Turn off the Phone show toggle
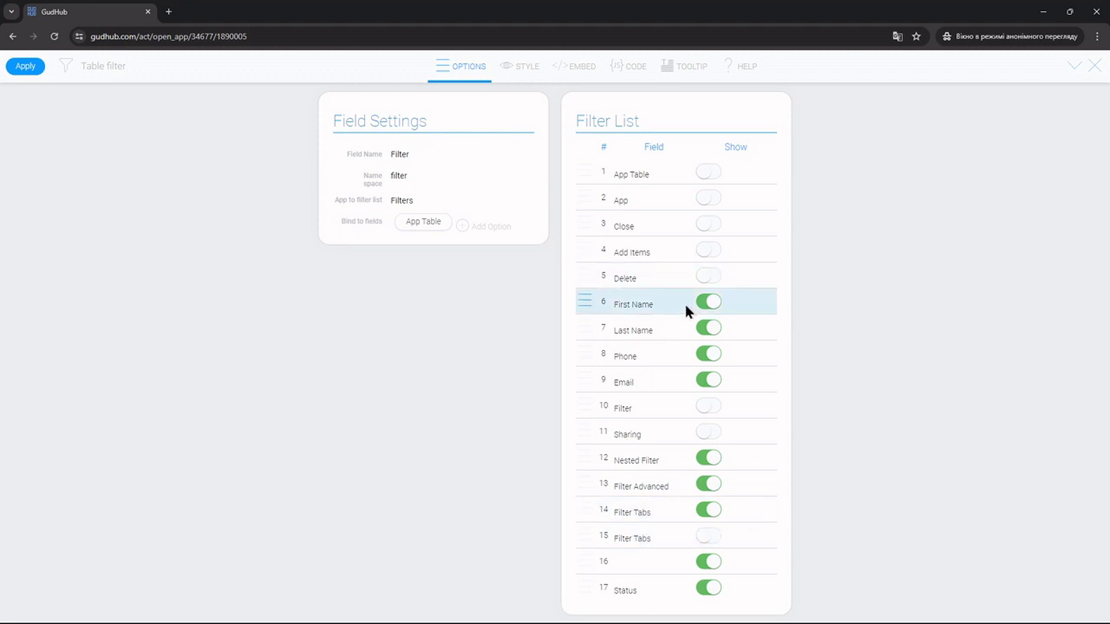Screen dimensions: 1110x624 [x=708, y=354]
